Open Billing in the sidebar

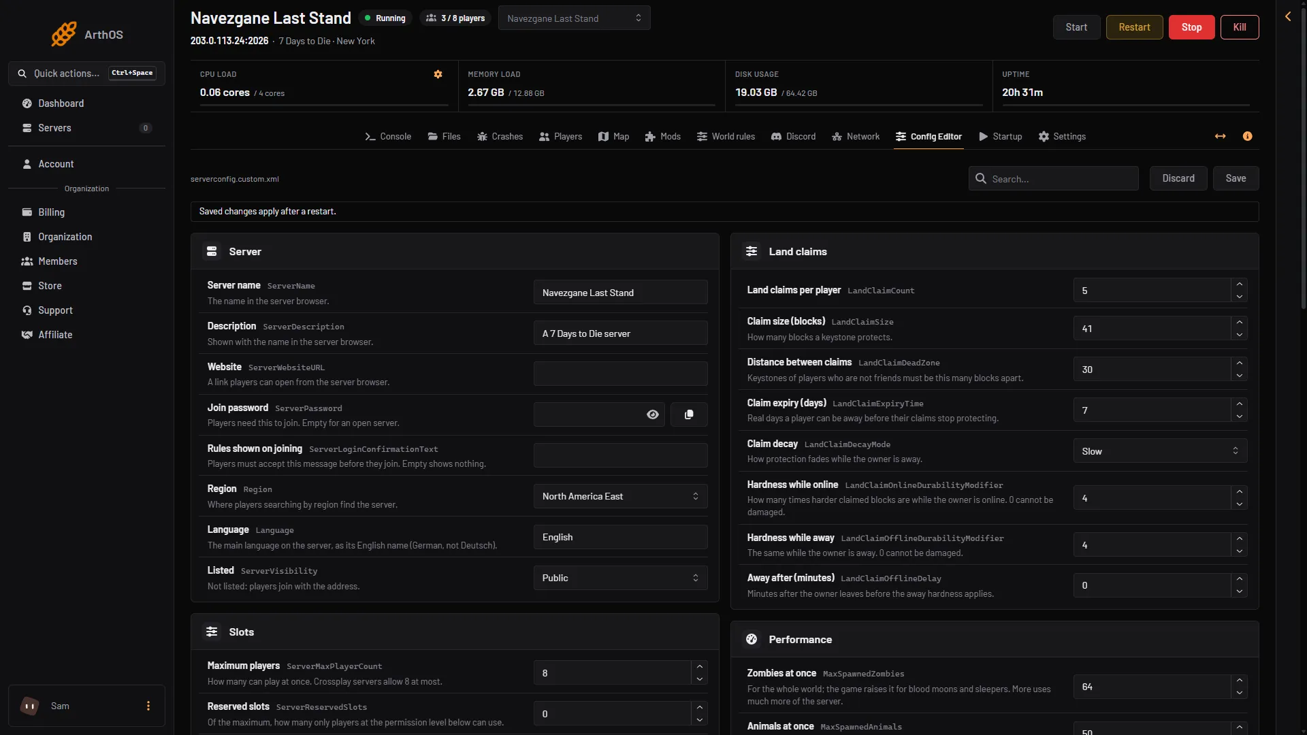click(86, 212)
